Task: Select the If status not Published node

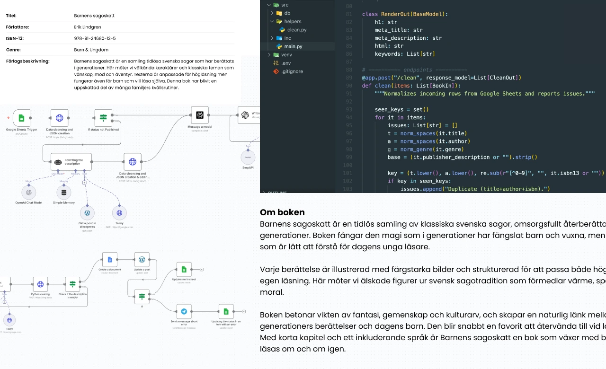Action: point(103,118)
